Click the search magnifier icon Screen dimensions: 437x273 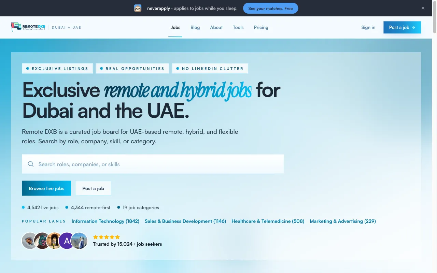tap(31, 164)
